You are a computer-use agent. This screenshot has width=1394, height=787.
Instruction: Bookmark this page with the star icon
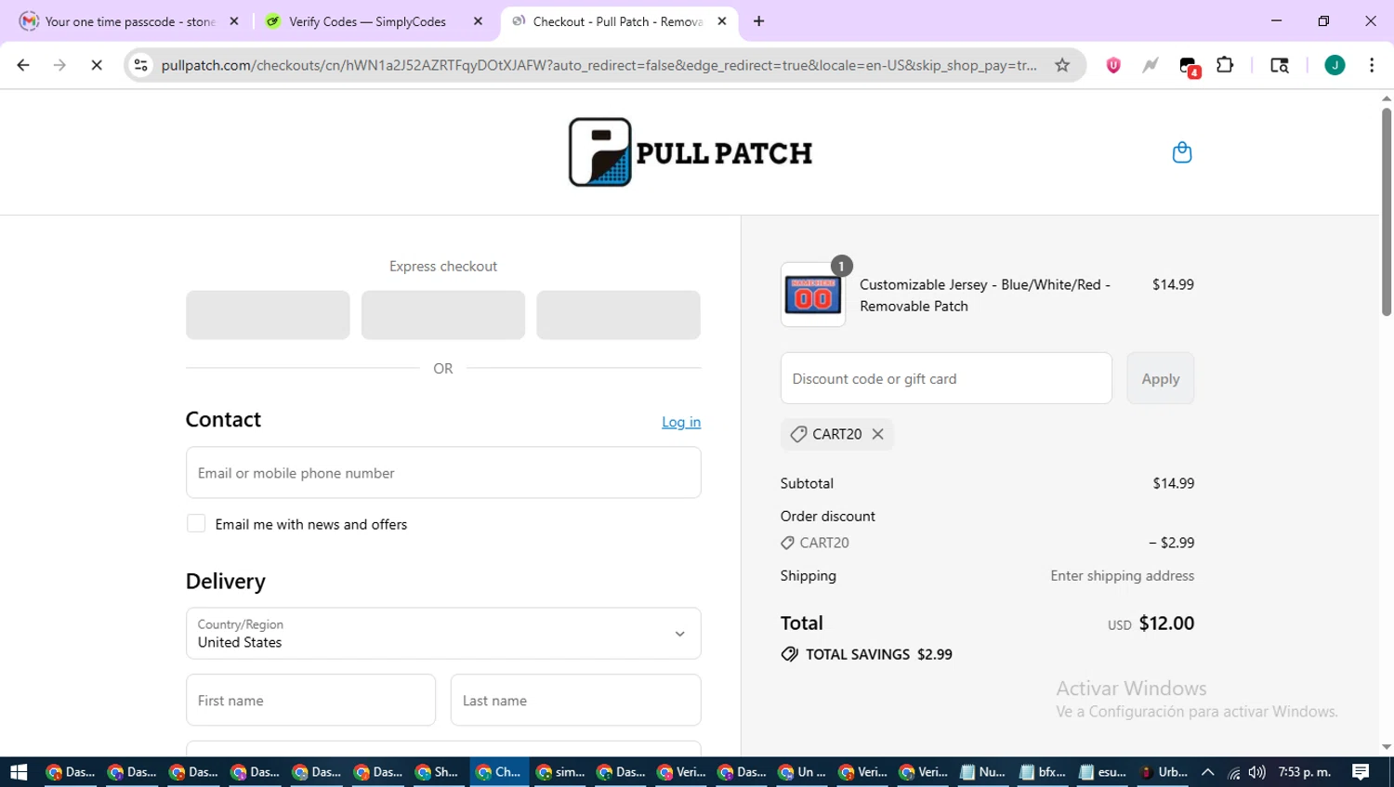click(1062, 65)
